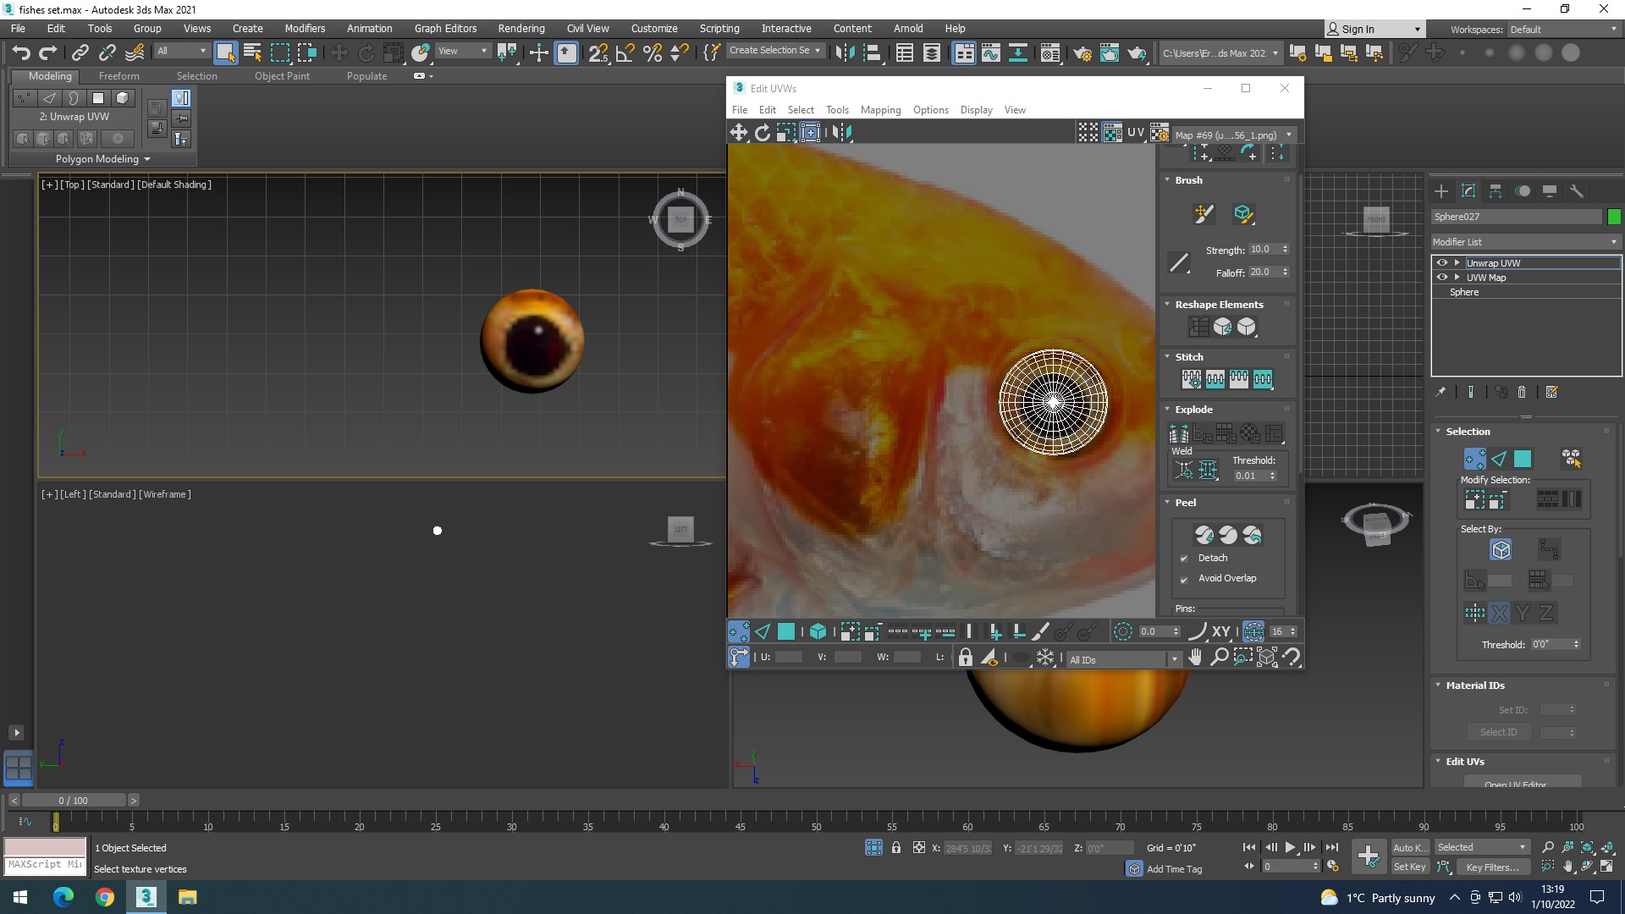
Task: Open the Graph Editors menu
Action: pyautogui.click(x=445, y=28)
